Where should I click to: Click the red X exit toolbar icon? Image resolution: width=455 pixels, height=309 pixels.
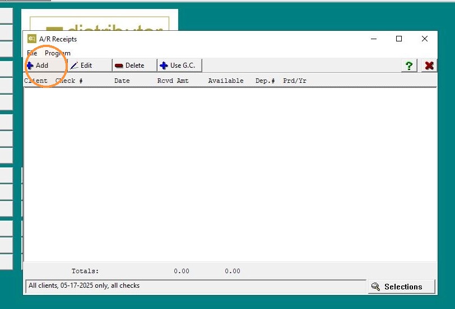(x=429, y=65)
